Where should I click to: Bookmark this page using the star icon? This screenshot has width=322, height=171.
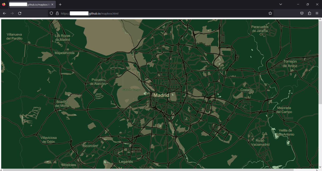270,13
